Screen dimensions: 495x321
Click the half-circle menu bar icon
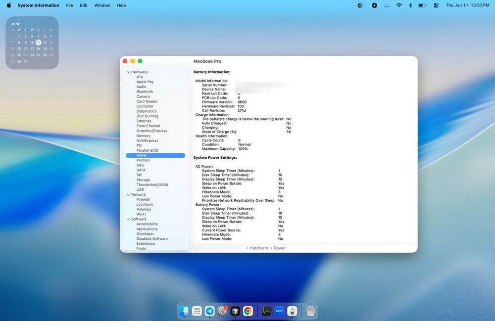tap(360, 5)
